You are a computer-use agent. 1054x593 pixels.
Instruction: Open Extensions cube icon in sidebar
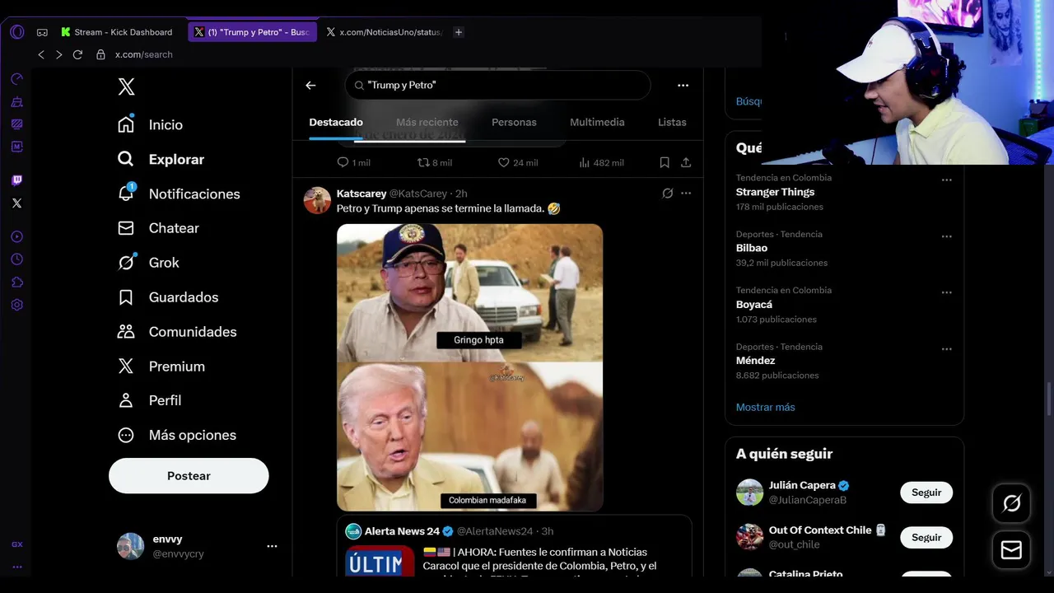click(x=17, y=282)
